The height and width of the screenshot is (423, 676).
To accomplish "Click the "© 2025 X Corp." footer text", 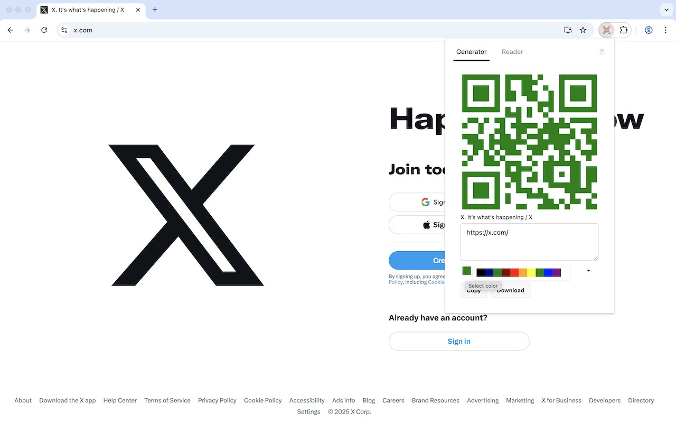I will click(350, 412).
